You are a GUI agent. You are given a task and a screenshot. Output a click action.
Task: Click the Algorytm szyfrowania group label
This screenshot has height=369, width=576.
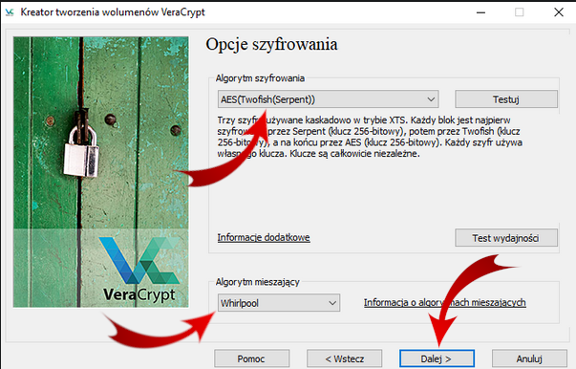(260, 78)
